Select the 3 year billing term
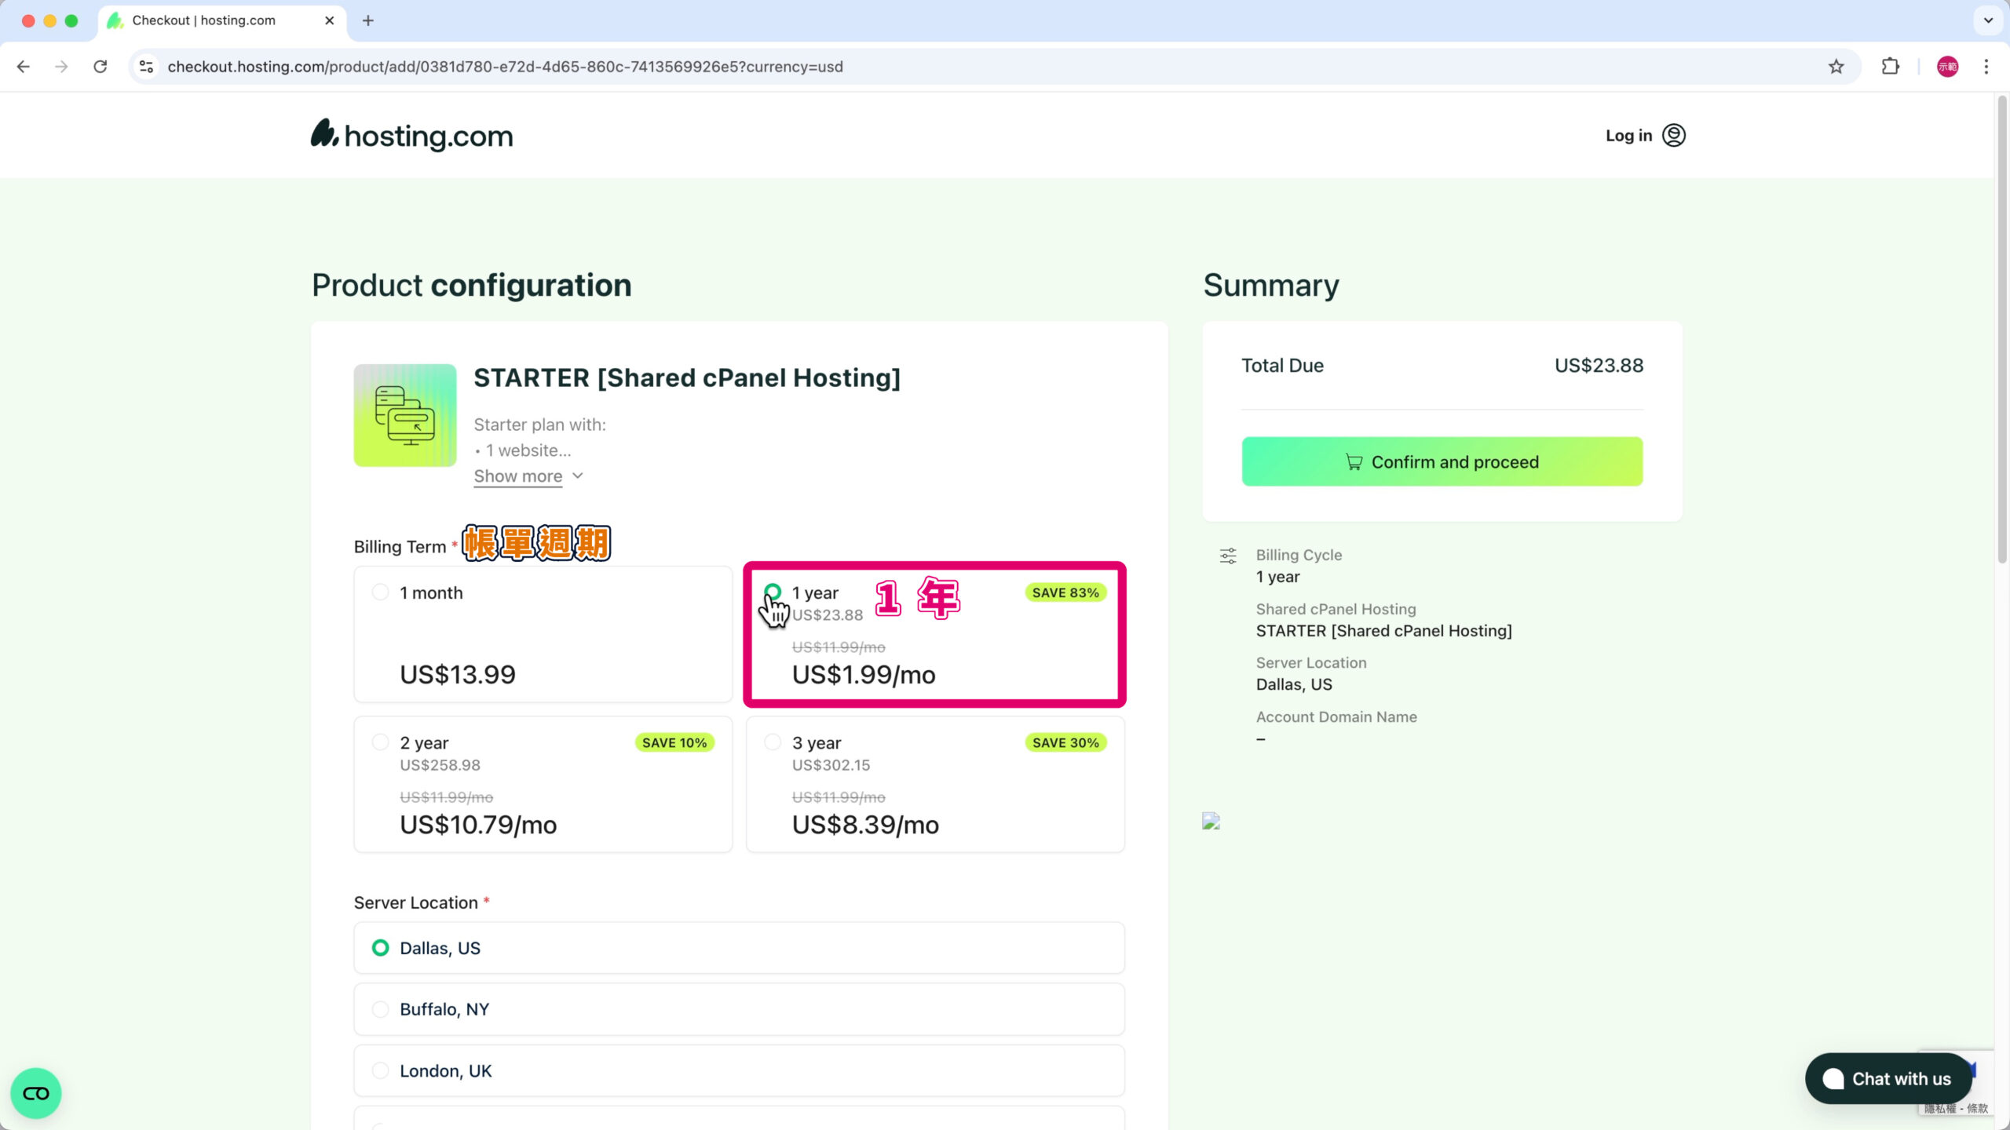Screen dimensions: 2010x1130 (x=934, y=784)
